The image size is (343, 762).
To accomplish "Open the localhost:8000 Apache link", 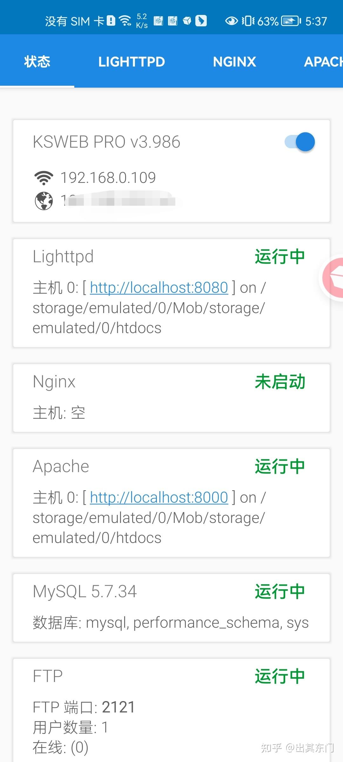I will click(x=159, y=498).
